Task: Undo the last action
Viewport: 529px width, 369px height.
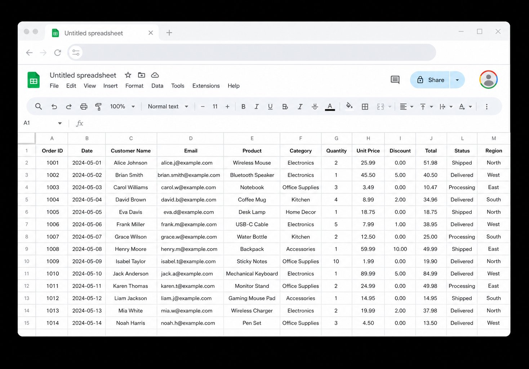Action: 54,106
